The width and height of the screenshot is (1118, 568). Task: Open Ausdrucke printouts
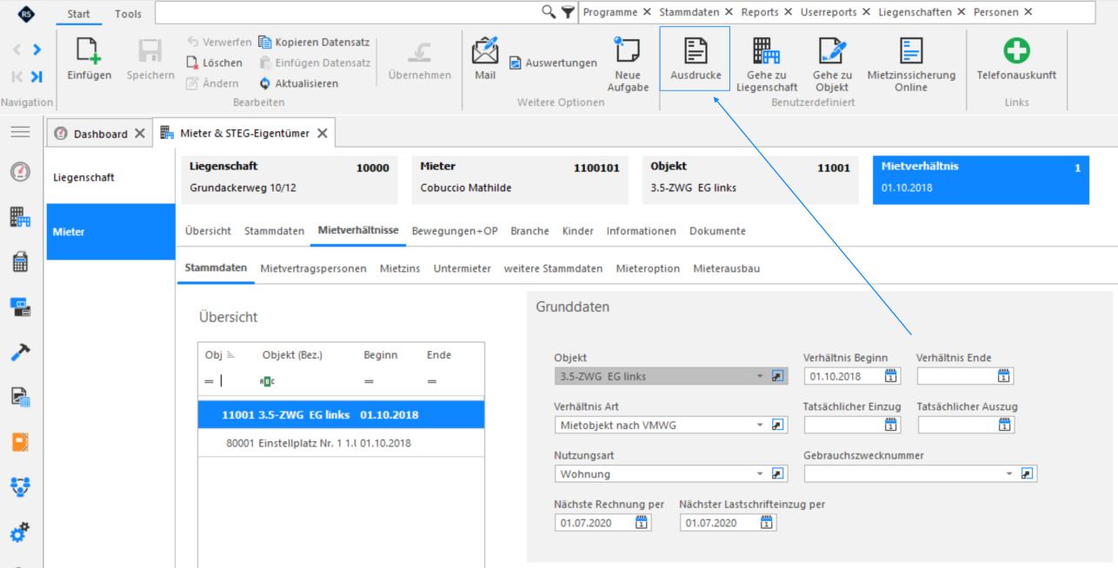pos(695,60)
